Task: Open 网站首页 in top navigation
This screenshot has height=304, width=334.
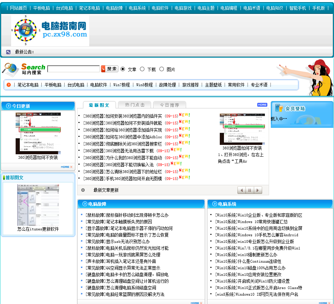Action: click(18, 8)
